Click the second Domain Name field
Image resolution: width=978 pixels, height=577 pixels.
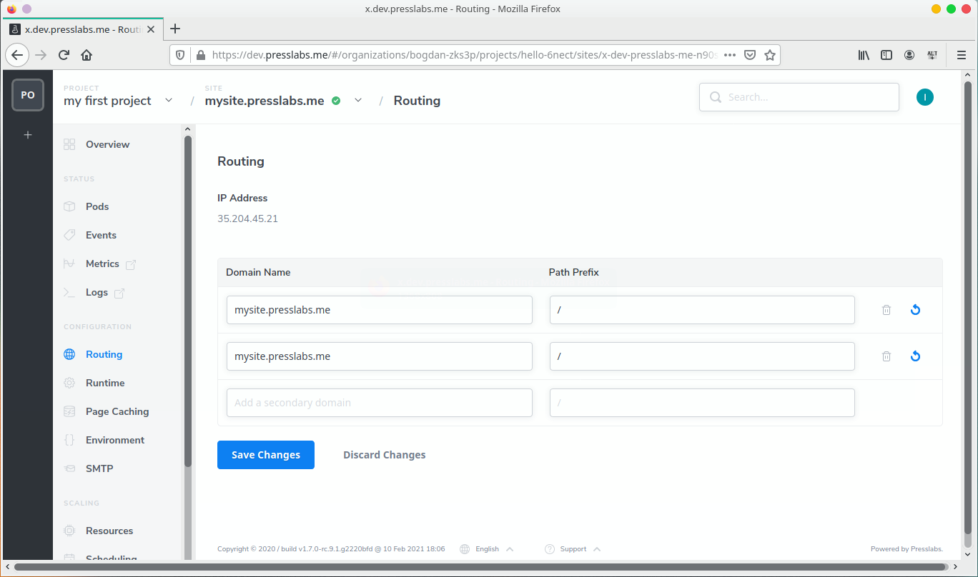[380, 356]
